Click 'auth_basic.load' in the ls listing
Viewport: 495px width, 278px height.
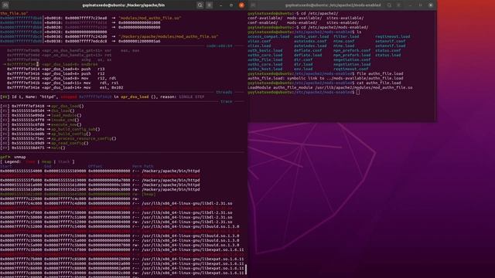265,50
